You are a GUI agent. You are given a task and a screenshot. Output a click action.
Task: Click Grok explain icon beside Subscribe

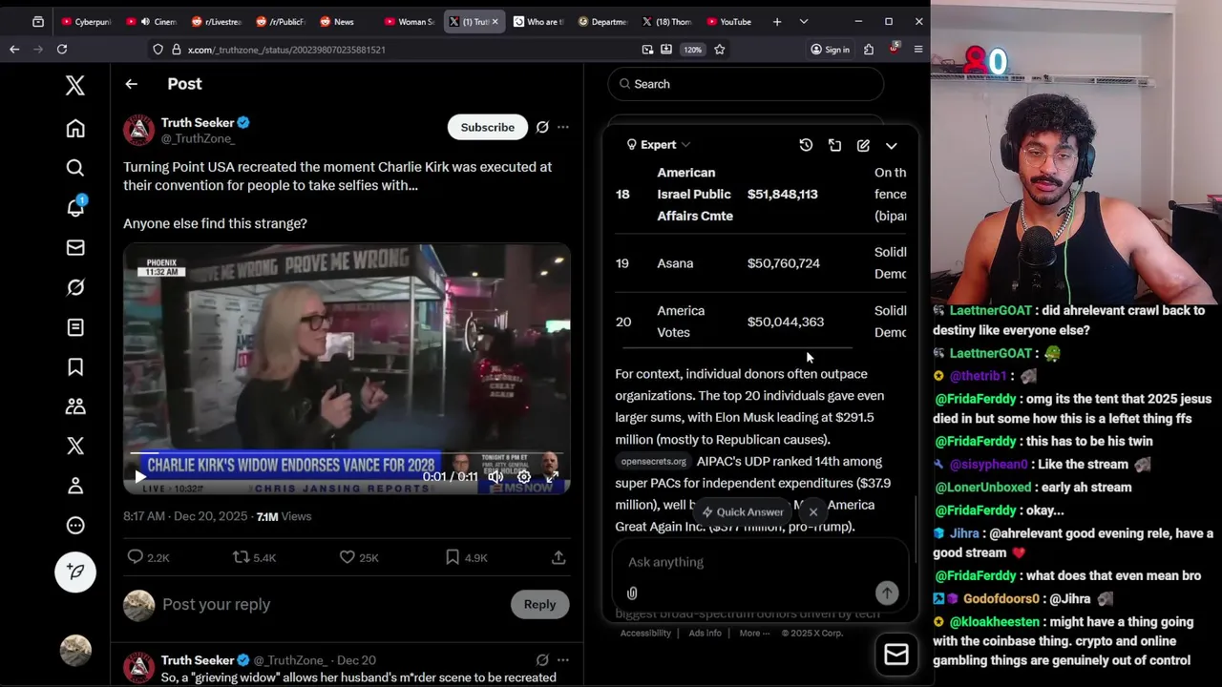click(x=542, y=127)
